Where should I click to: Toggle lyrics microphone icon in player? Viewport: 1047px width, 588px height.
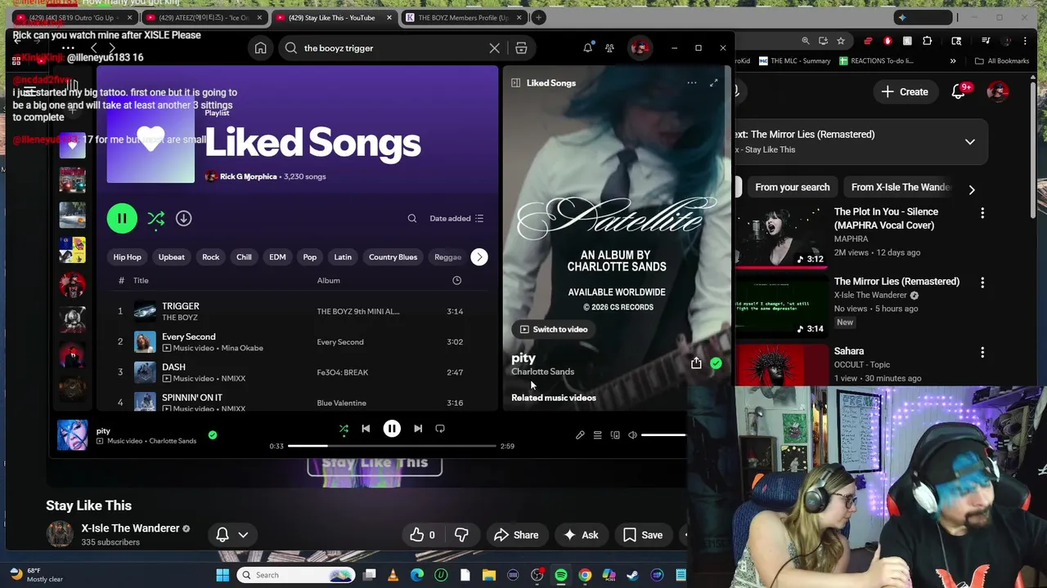[x=580, y=435]
